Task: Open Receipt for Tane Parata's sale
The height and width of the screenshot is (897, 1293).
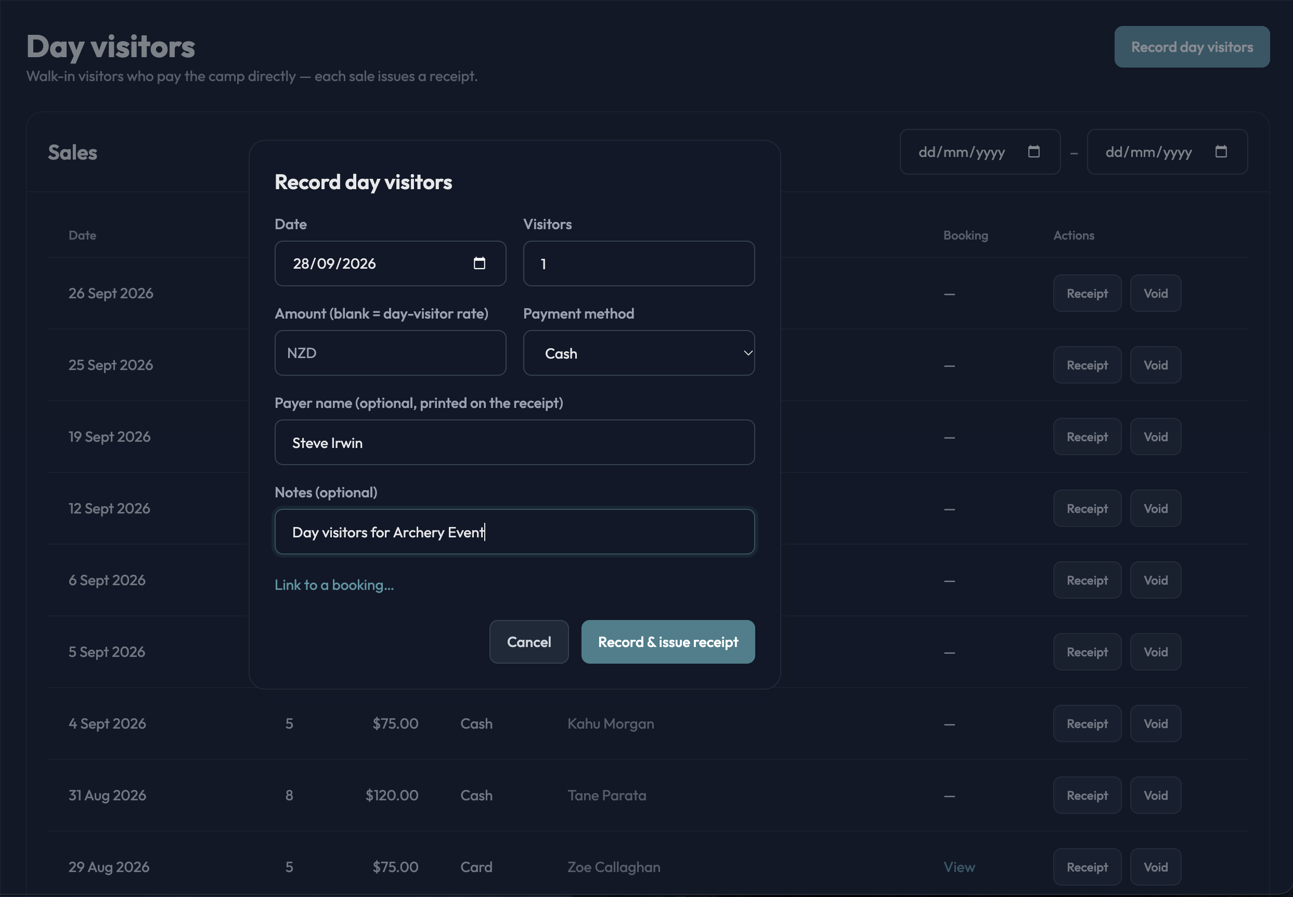Action: pos(1087,795)
